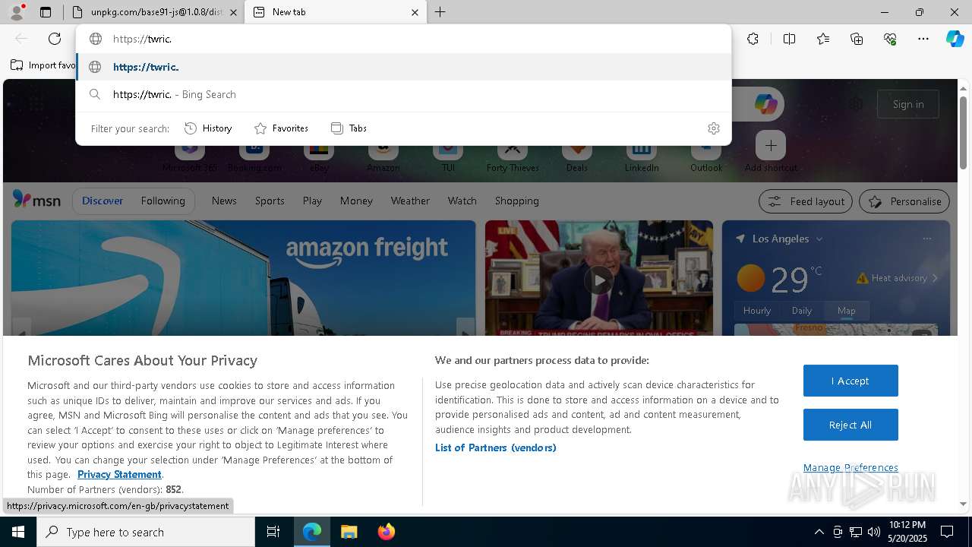Click the Personalise button
The width and height of the screenshot is (972, 547).
point(904,201)
